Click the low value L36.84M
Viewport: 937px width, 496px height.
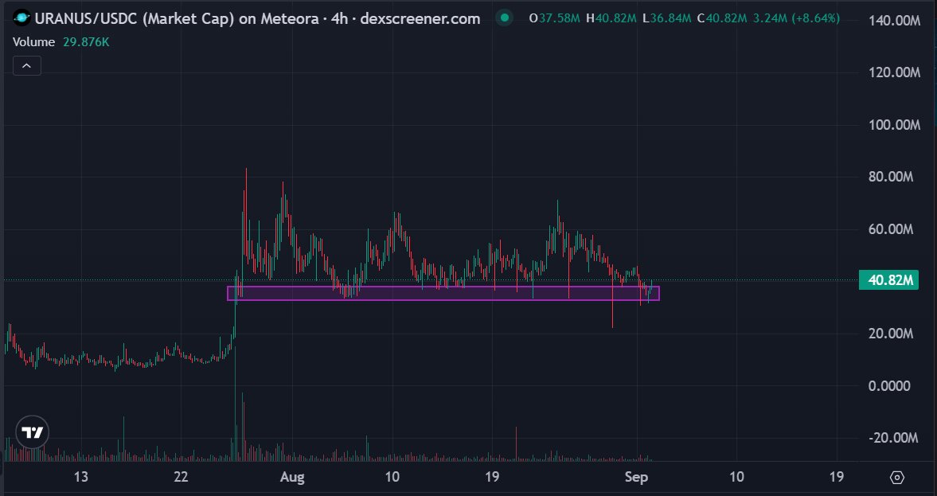pos(667,18)
